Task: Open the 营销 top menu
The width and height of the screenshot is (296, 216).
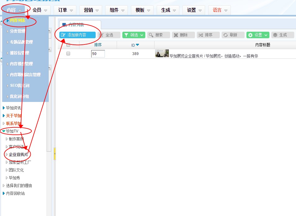Action: (91, 10)
